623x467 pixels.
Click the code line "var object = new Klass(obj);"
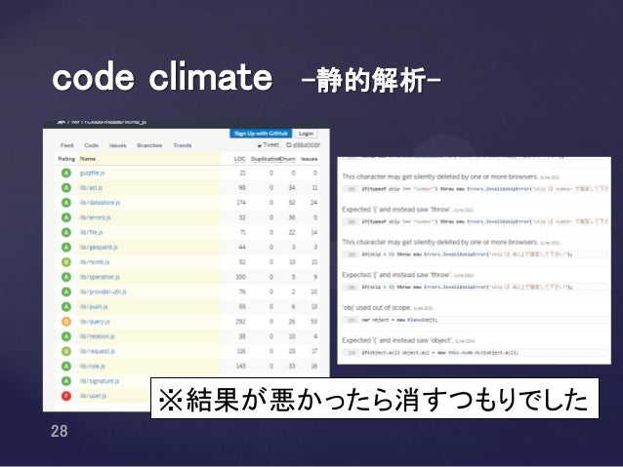click(x=399, y=320)
